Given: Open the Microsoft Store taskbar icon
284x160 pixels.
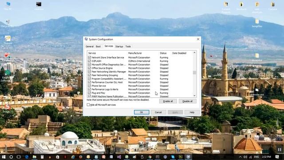Looking at the screenshot, I should pyautogui.click(x=57, y=157).
